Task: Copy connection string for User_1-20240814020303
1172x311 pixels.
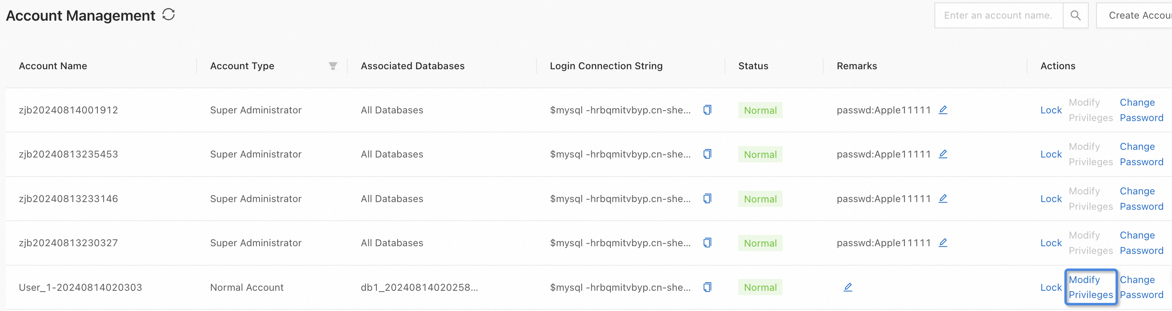Action: [707, 288]
